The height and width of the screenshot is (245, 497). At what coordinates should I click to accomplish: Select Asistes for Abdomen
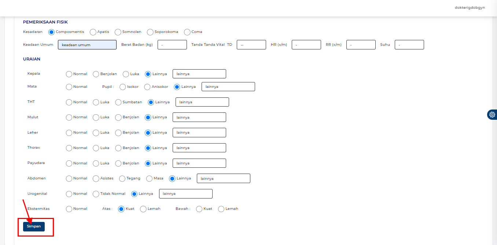tap(95, 178)
